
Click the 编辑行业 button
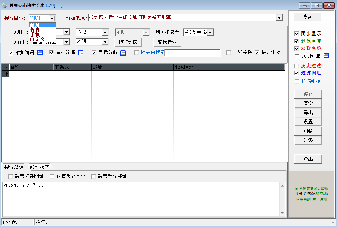pos(167,42)
